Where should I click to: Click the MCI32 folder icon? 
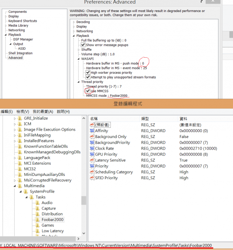click(20, 169)
